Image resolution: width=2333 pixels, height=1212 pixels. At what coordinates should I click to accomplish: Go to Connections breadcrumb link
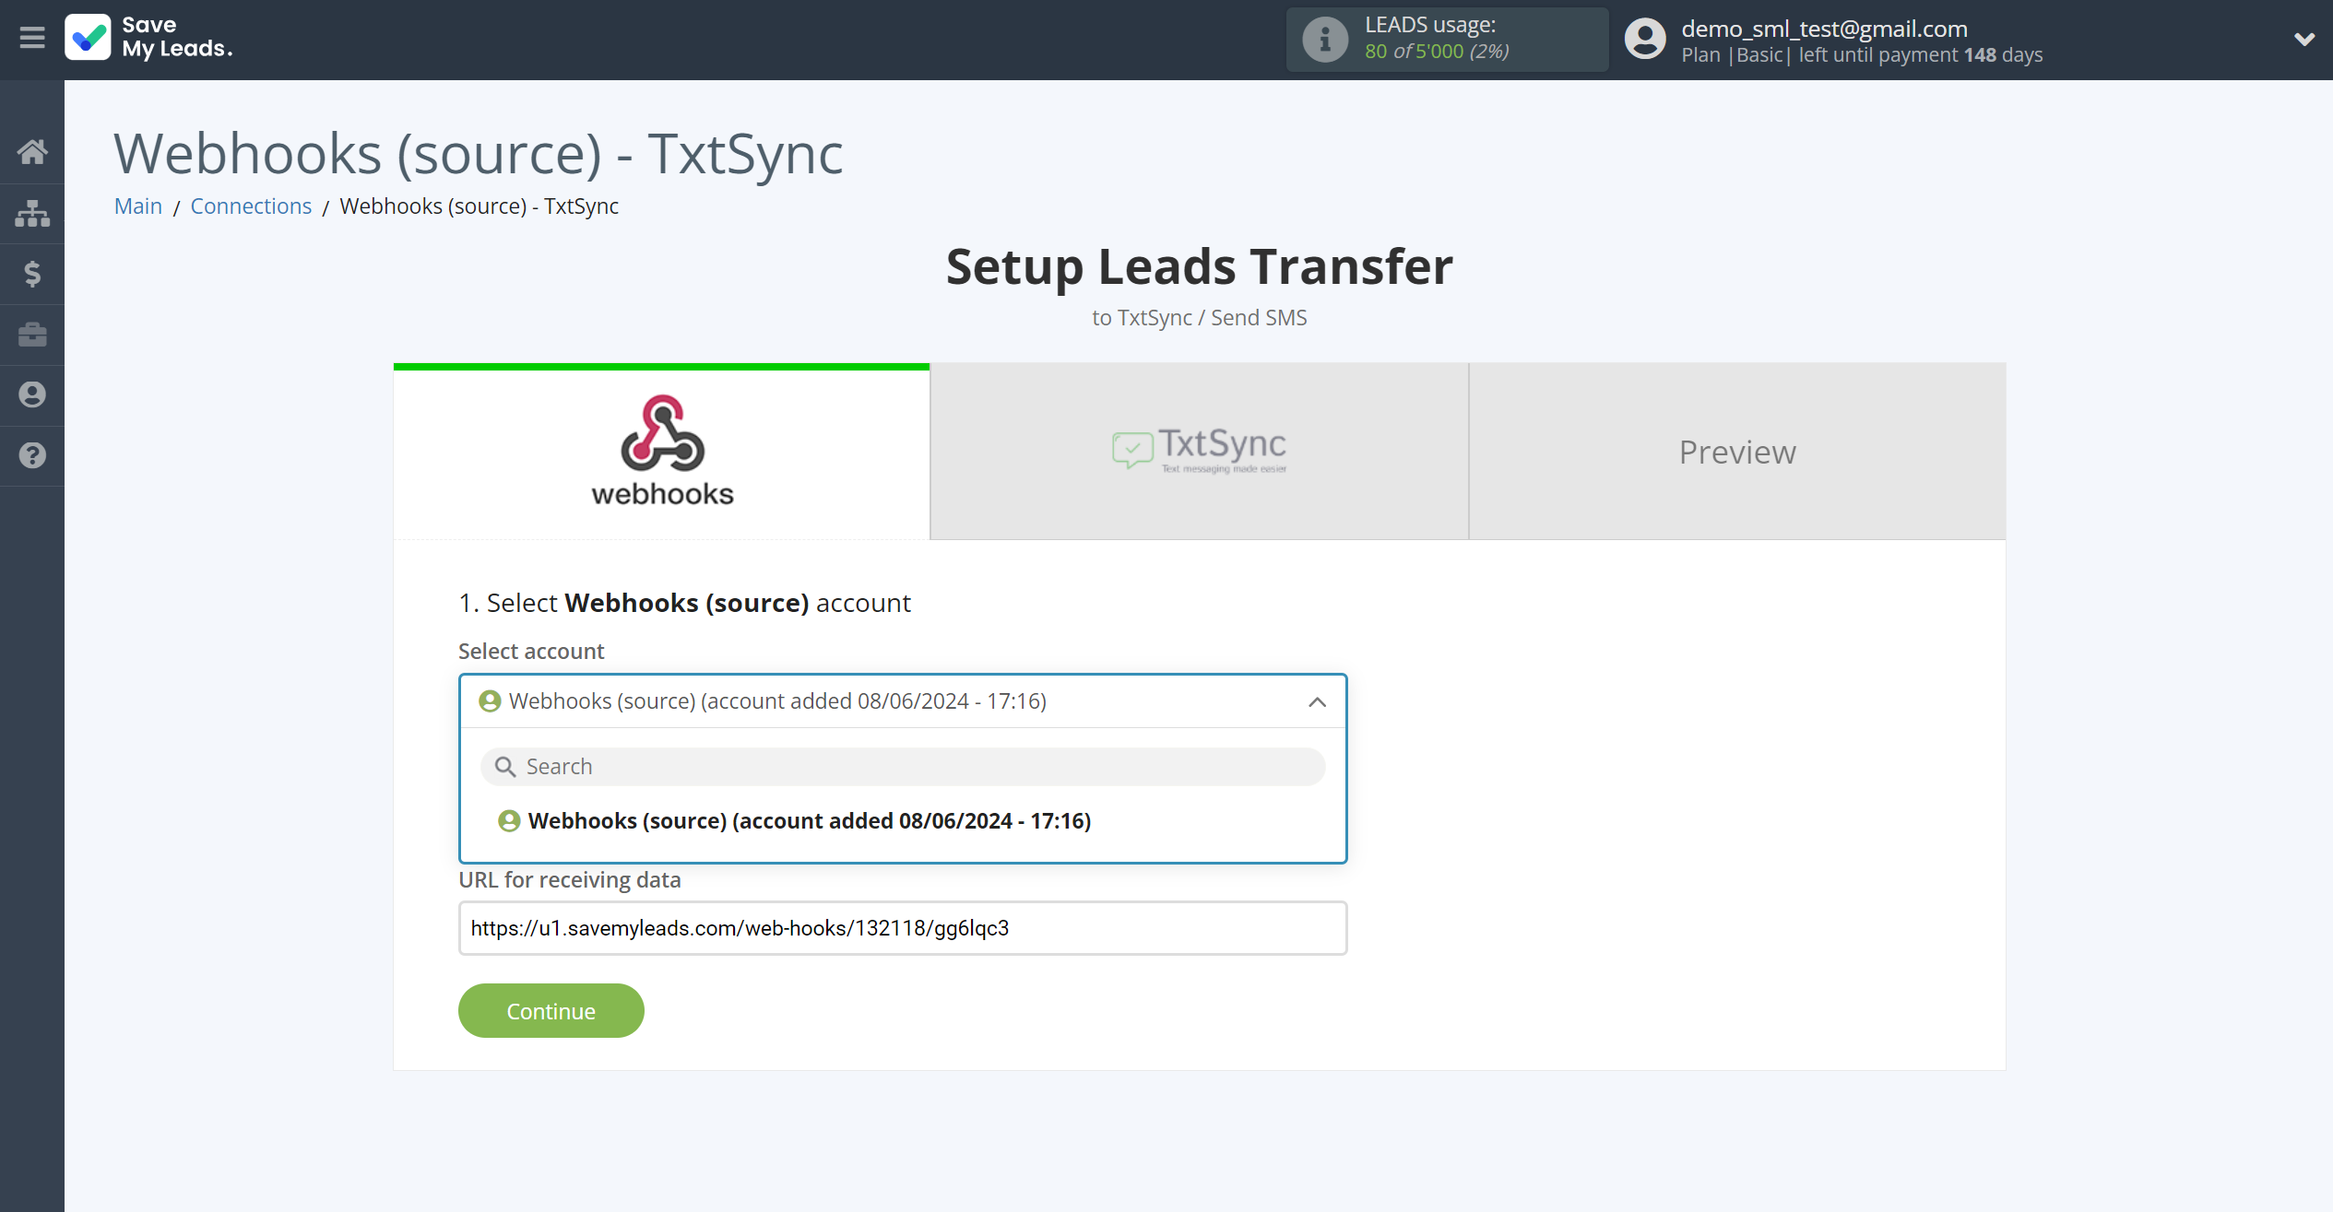click(251, 206)
